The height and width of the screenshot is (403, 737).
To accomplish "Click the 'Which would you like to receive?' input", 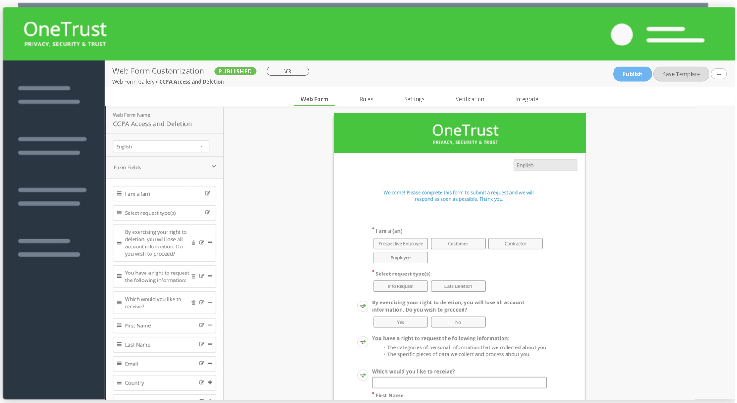I will pyautogui.click(x=459, y=382).
